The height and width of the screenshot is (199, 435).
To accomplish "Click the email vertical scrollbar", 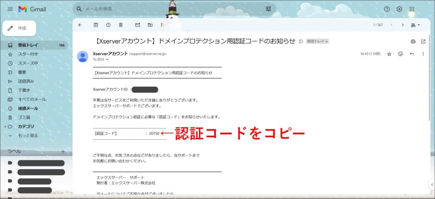I will [x=429, y=78].
